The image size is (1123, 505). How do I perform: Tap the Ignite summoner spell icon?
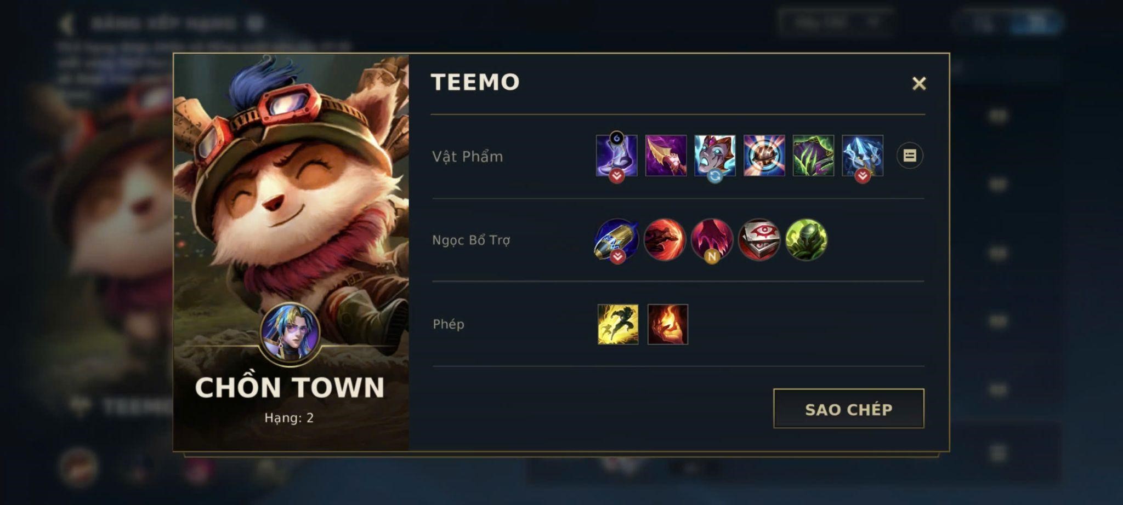668,324
